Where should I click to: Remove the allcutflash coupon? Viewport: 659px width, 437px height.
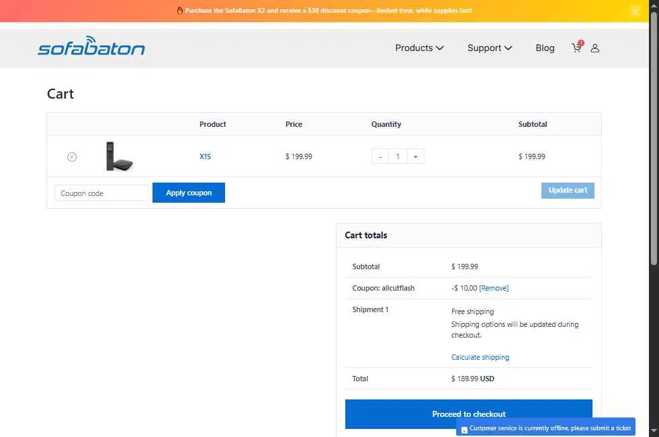pos(494,288)
